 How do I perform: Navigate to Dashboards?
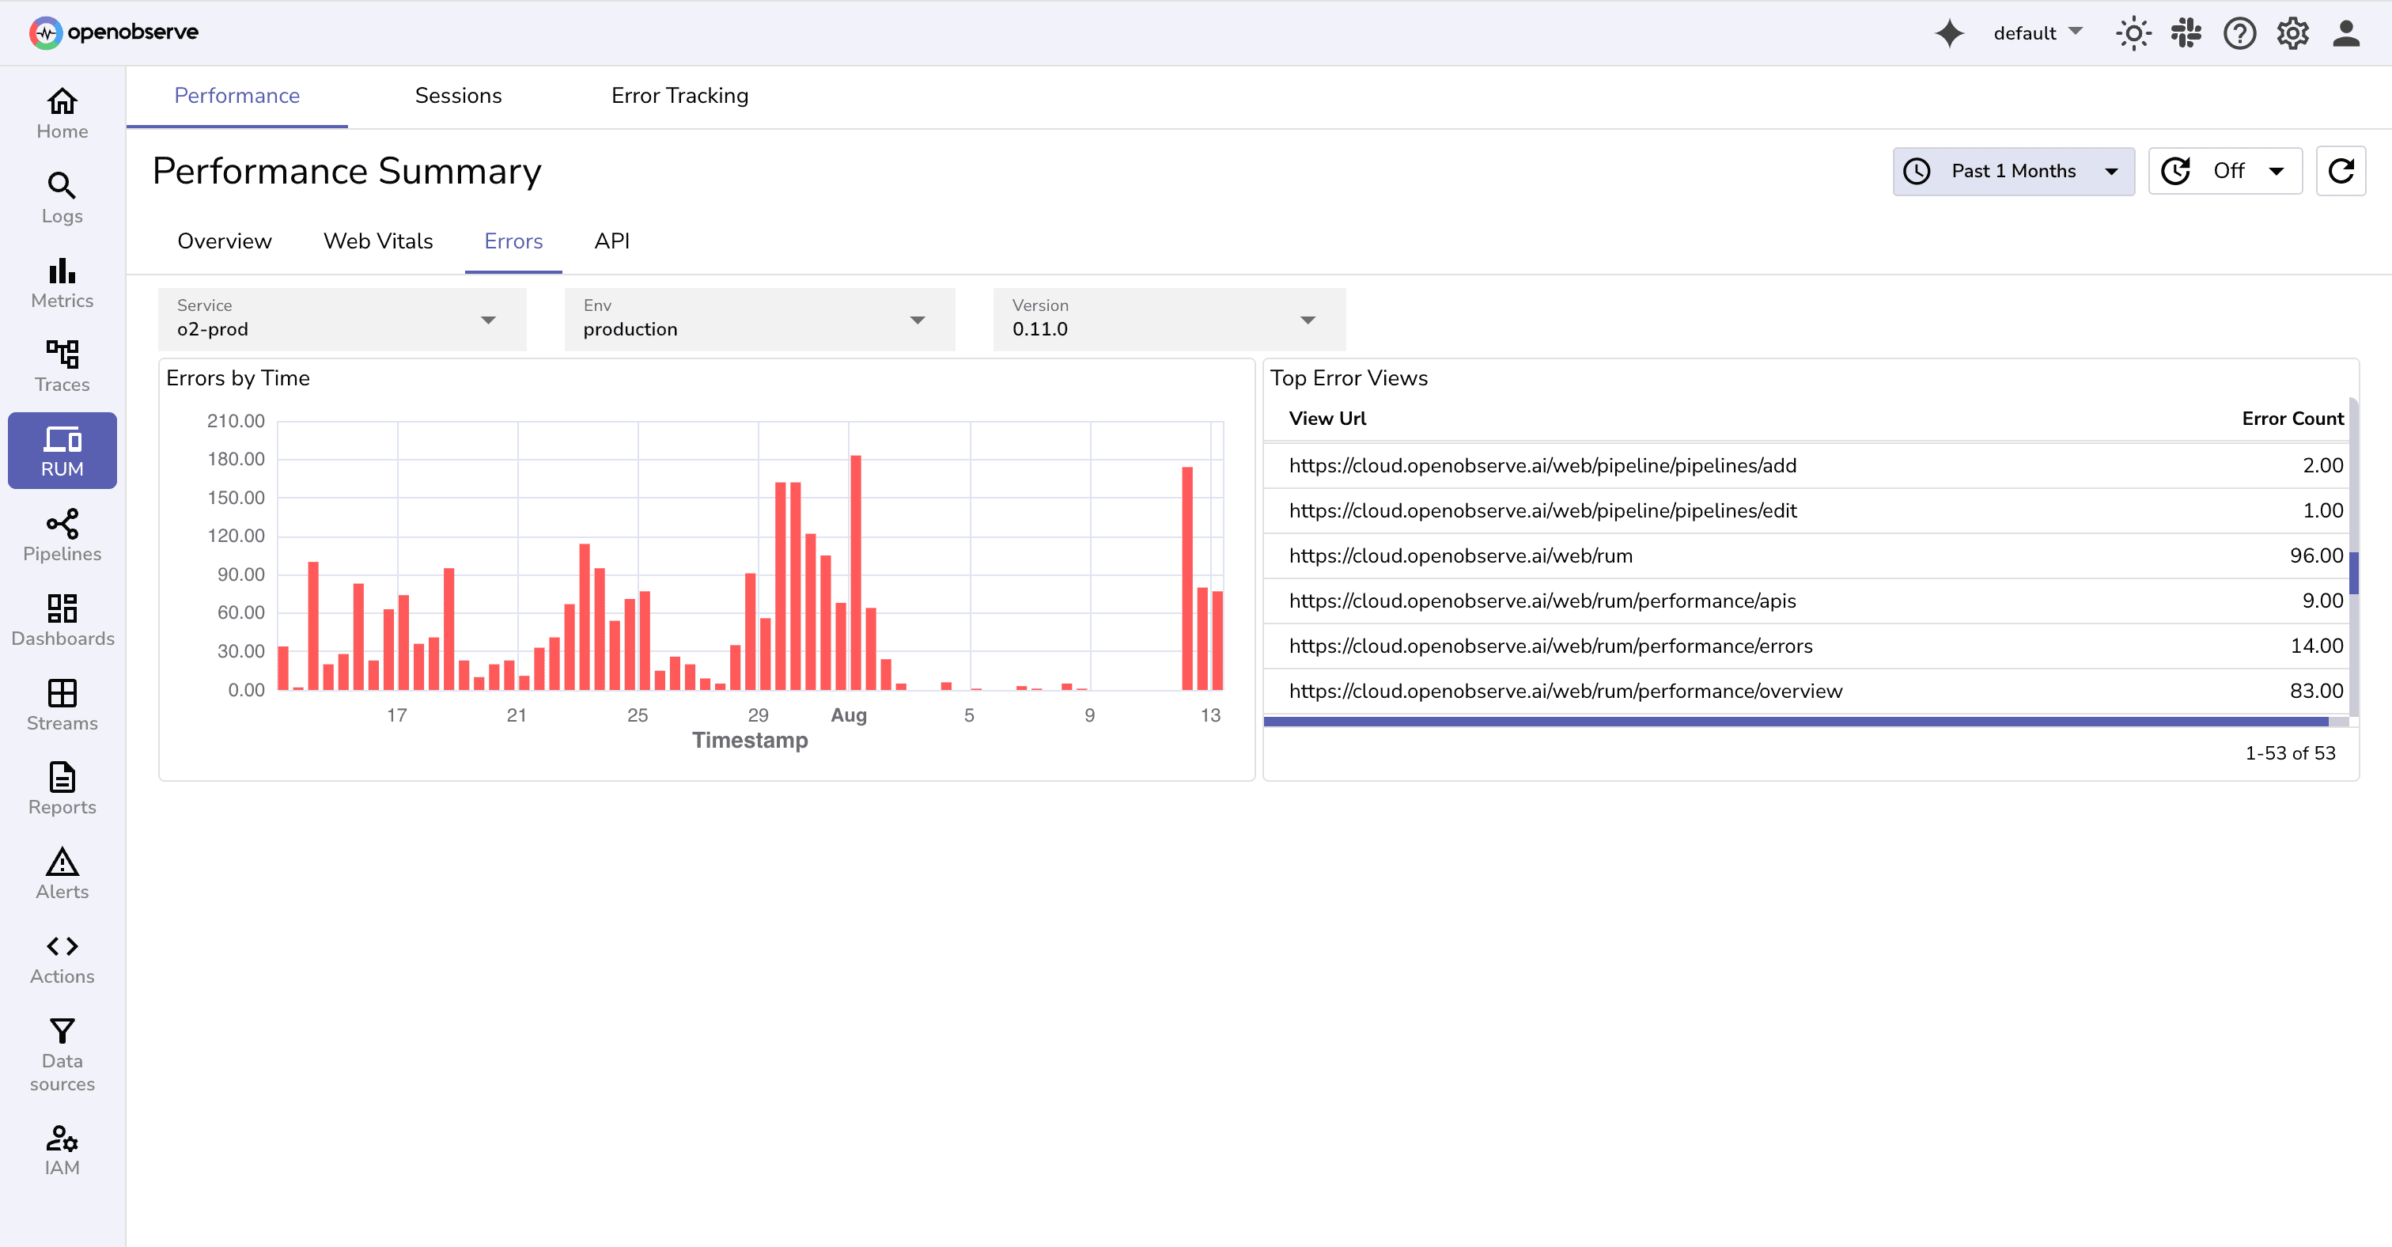click(x=61, y=620)
